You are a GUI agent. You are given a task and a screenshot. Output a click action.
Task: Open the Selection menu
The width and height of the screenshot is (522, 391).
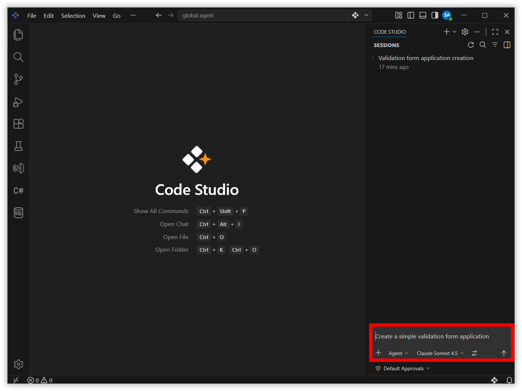[x=73, y=16]
